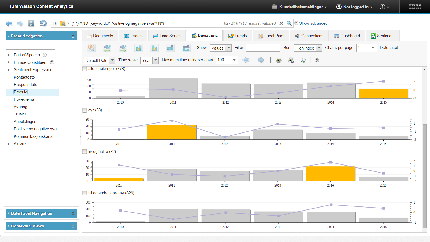This screenshot has height=242, width=430.
Task: Click the bar chart icon with right-pointing yellow arrow
Action: [x=154, y=48]
